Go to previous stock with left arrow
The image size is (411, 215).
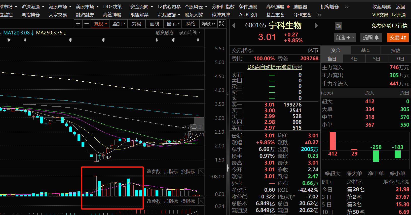(x=234, y=26)
